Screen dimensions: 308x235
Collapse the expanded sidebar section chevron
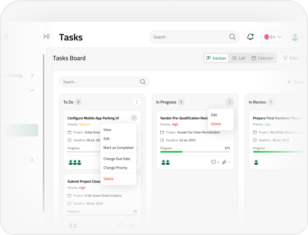(32, 90)
